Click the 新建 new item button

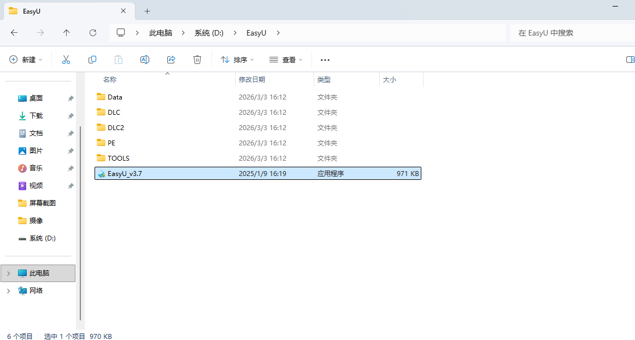coord(26,60)
